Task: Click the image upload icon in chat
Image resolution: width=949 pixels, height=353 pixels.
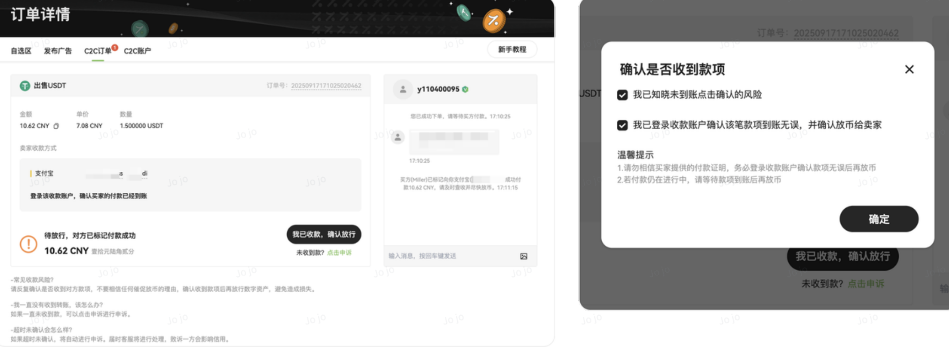Action: pos(523,256)
